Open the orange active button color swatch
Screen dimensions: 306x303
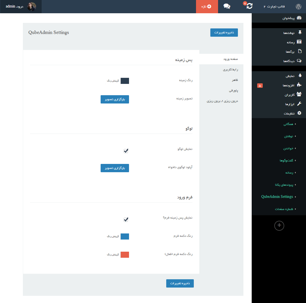click(125, 254)
